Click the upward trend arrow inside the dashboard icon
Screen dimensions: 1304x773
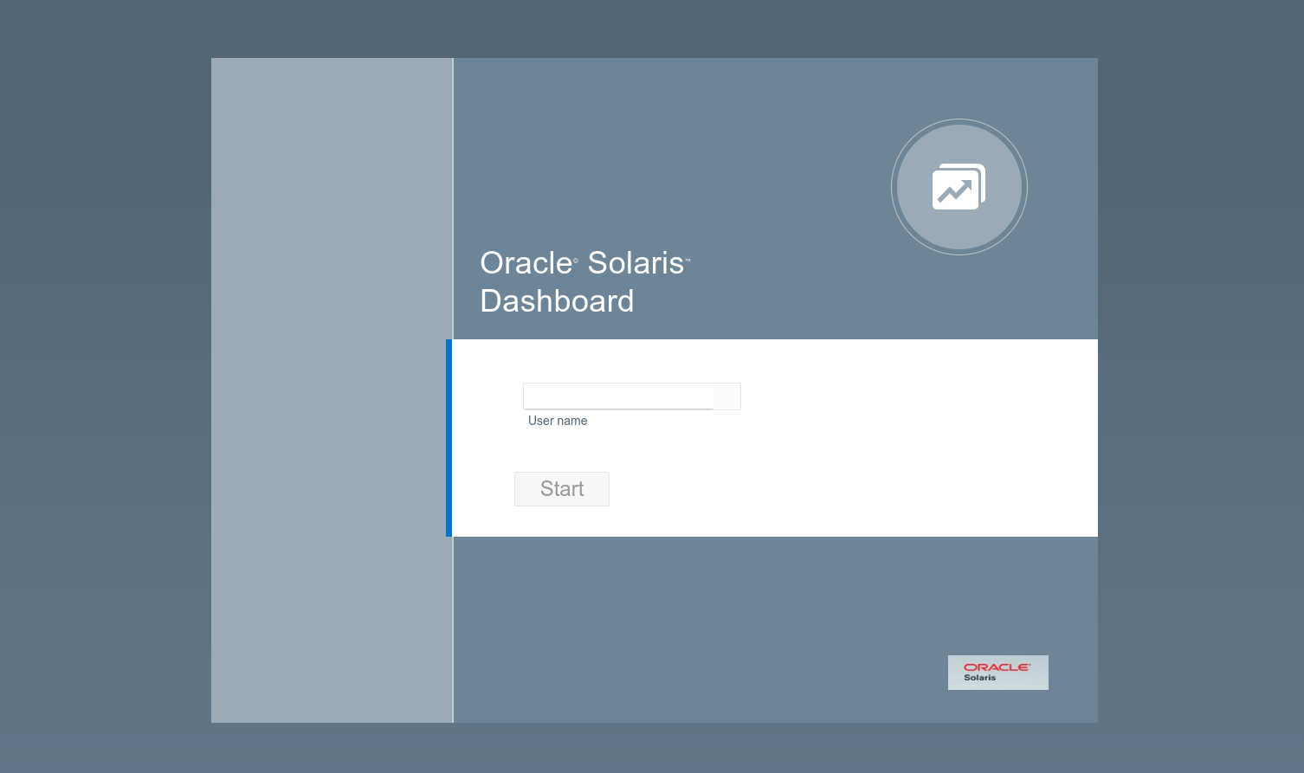coord(955,190)
